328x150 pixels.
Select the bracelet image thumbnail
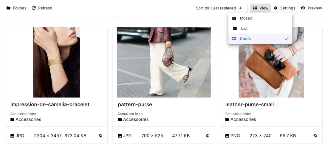56,62
